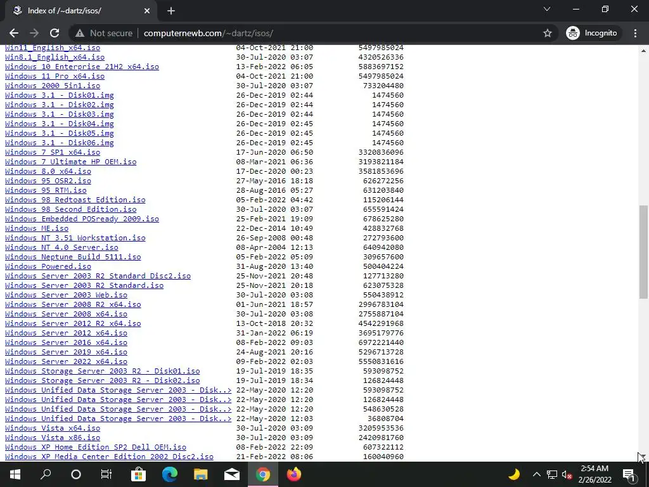
Task: Download Windows 95 RTM.iso
Action: coord(46,190)
